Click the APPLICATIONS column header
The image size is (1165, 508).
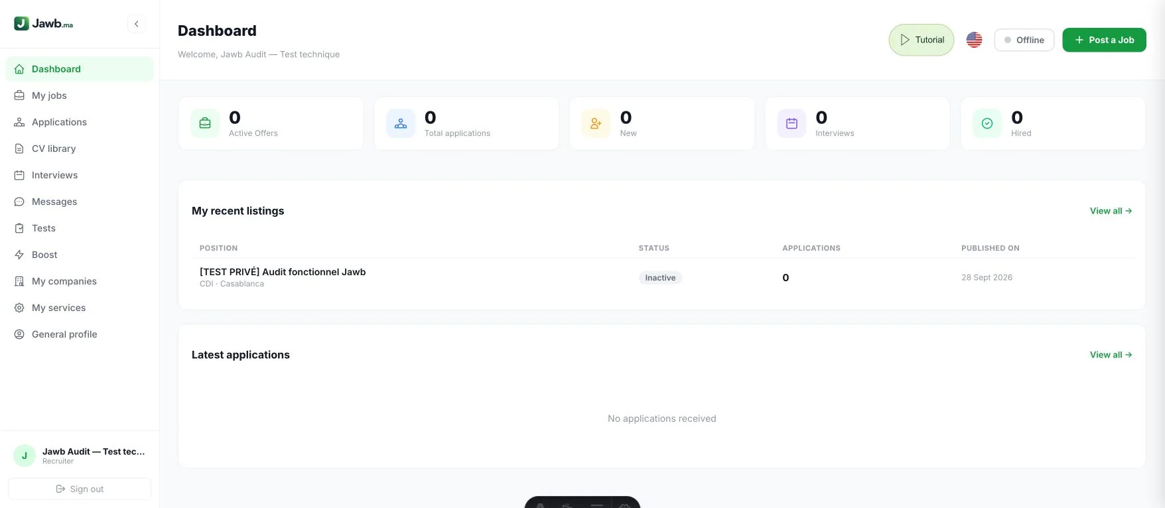tap(811, 248)
